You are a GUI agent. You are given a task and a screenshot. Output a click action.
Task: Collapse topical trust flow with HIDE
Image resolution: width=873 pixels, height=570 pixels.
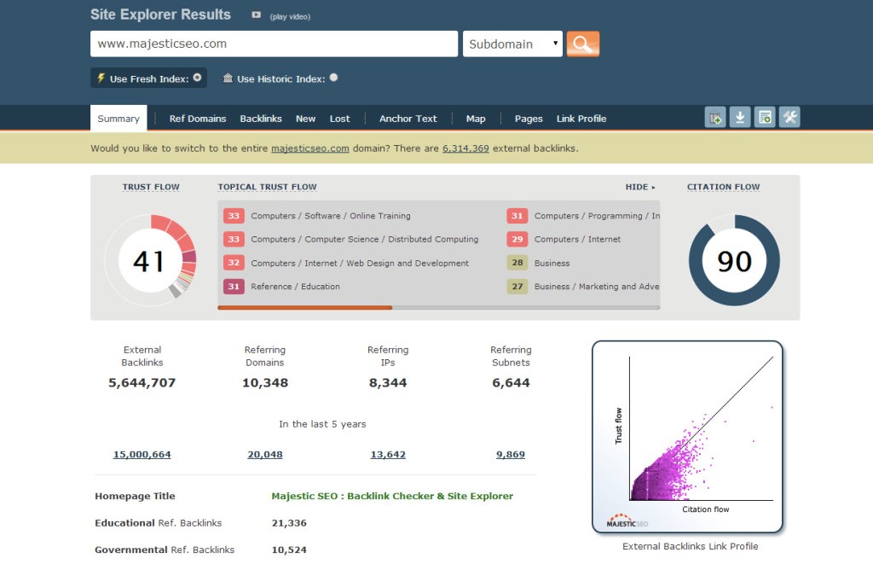639,187
